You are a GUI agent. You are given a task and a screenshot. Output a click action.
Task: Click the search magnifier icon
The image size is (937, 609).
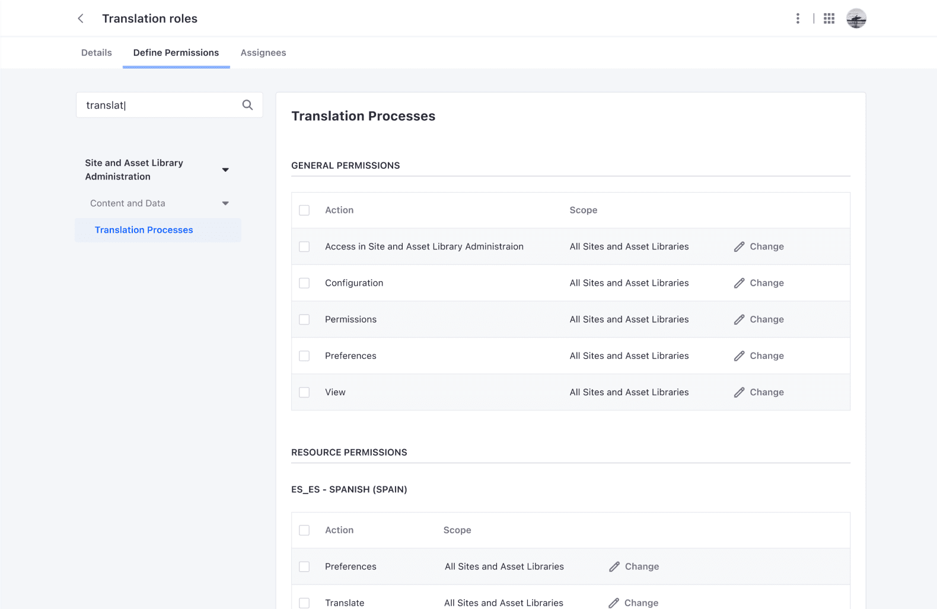click(x=247, y=105)
